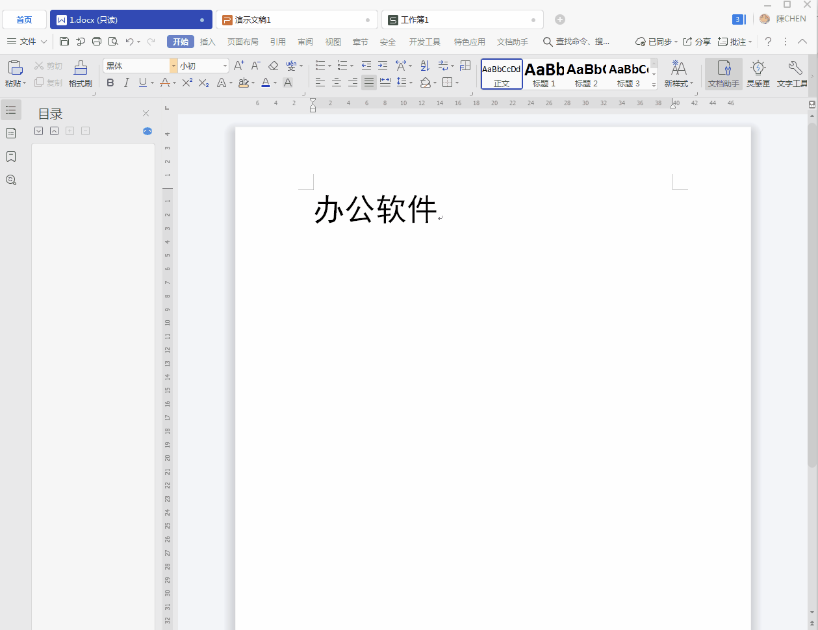Open the Paste options dropdown arrow
818x630 pixels.
(x=25, y=83)
